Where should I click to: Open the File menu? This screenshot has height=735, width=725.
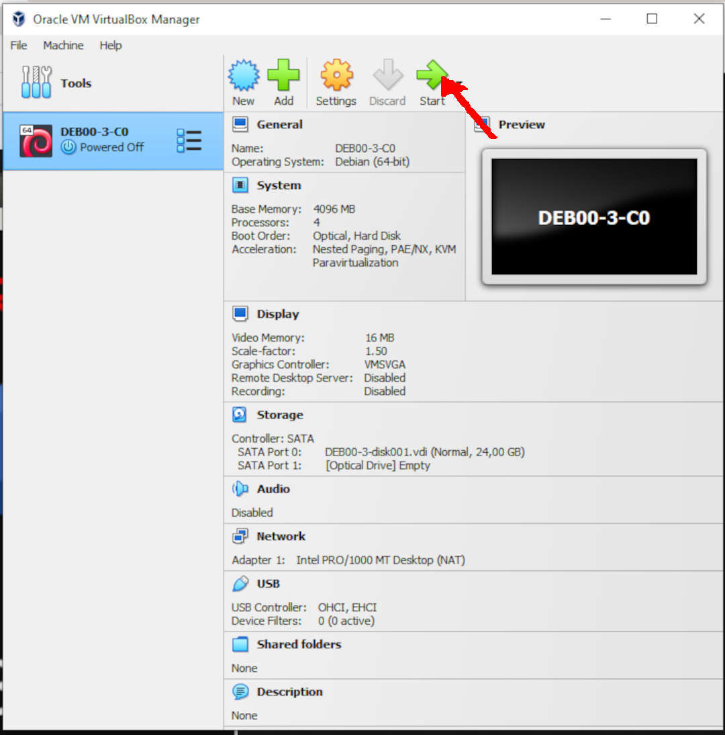tap(19, 45)
